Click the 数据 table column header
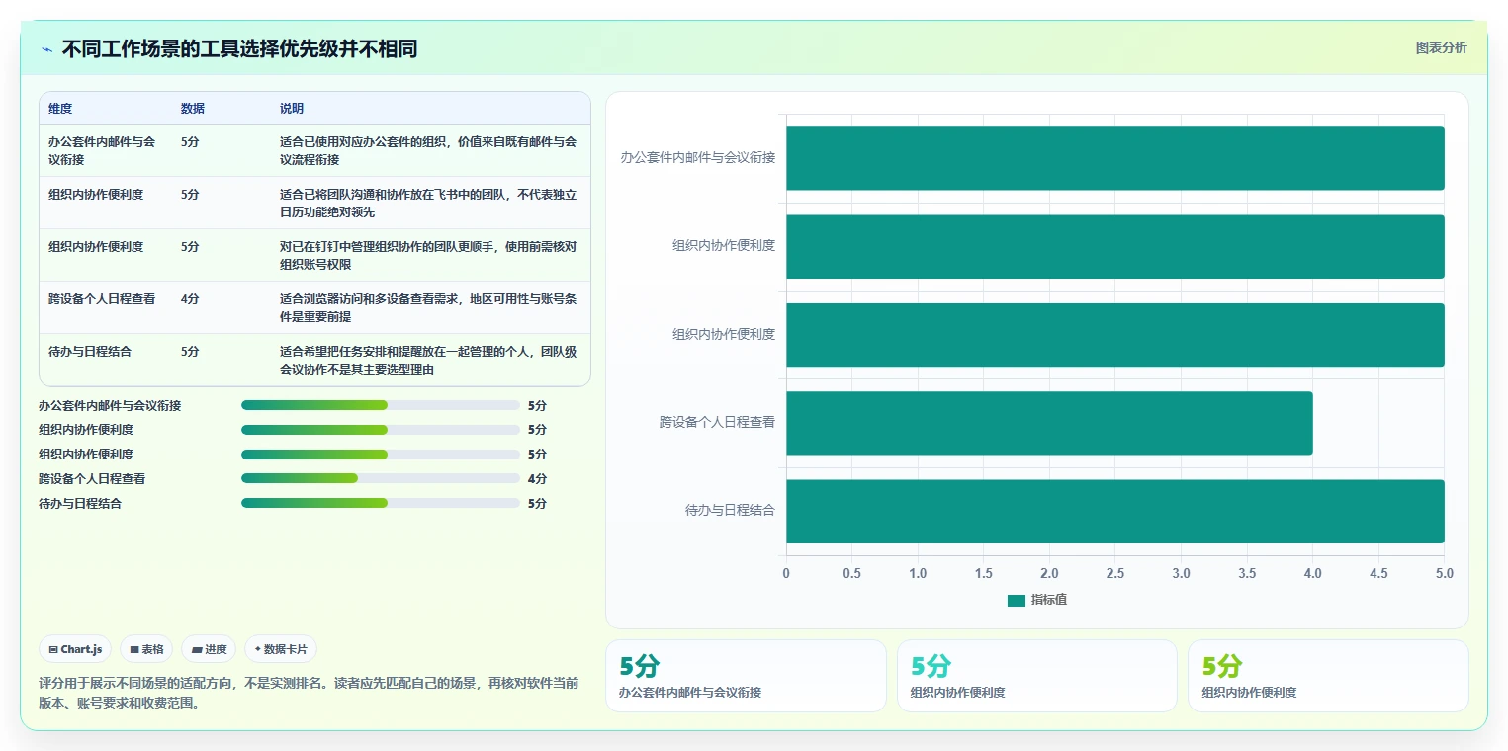This screenshot has width=1508, height=751. tap(193, 109)
